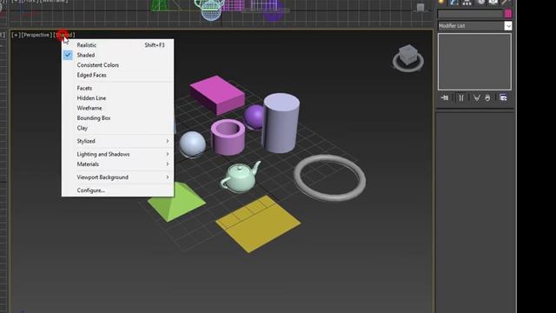
Task: Expand the Materials submenu
Action: tap(117, 164)
